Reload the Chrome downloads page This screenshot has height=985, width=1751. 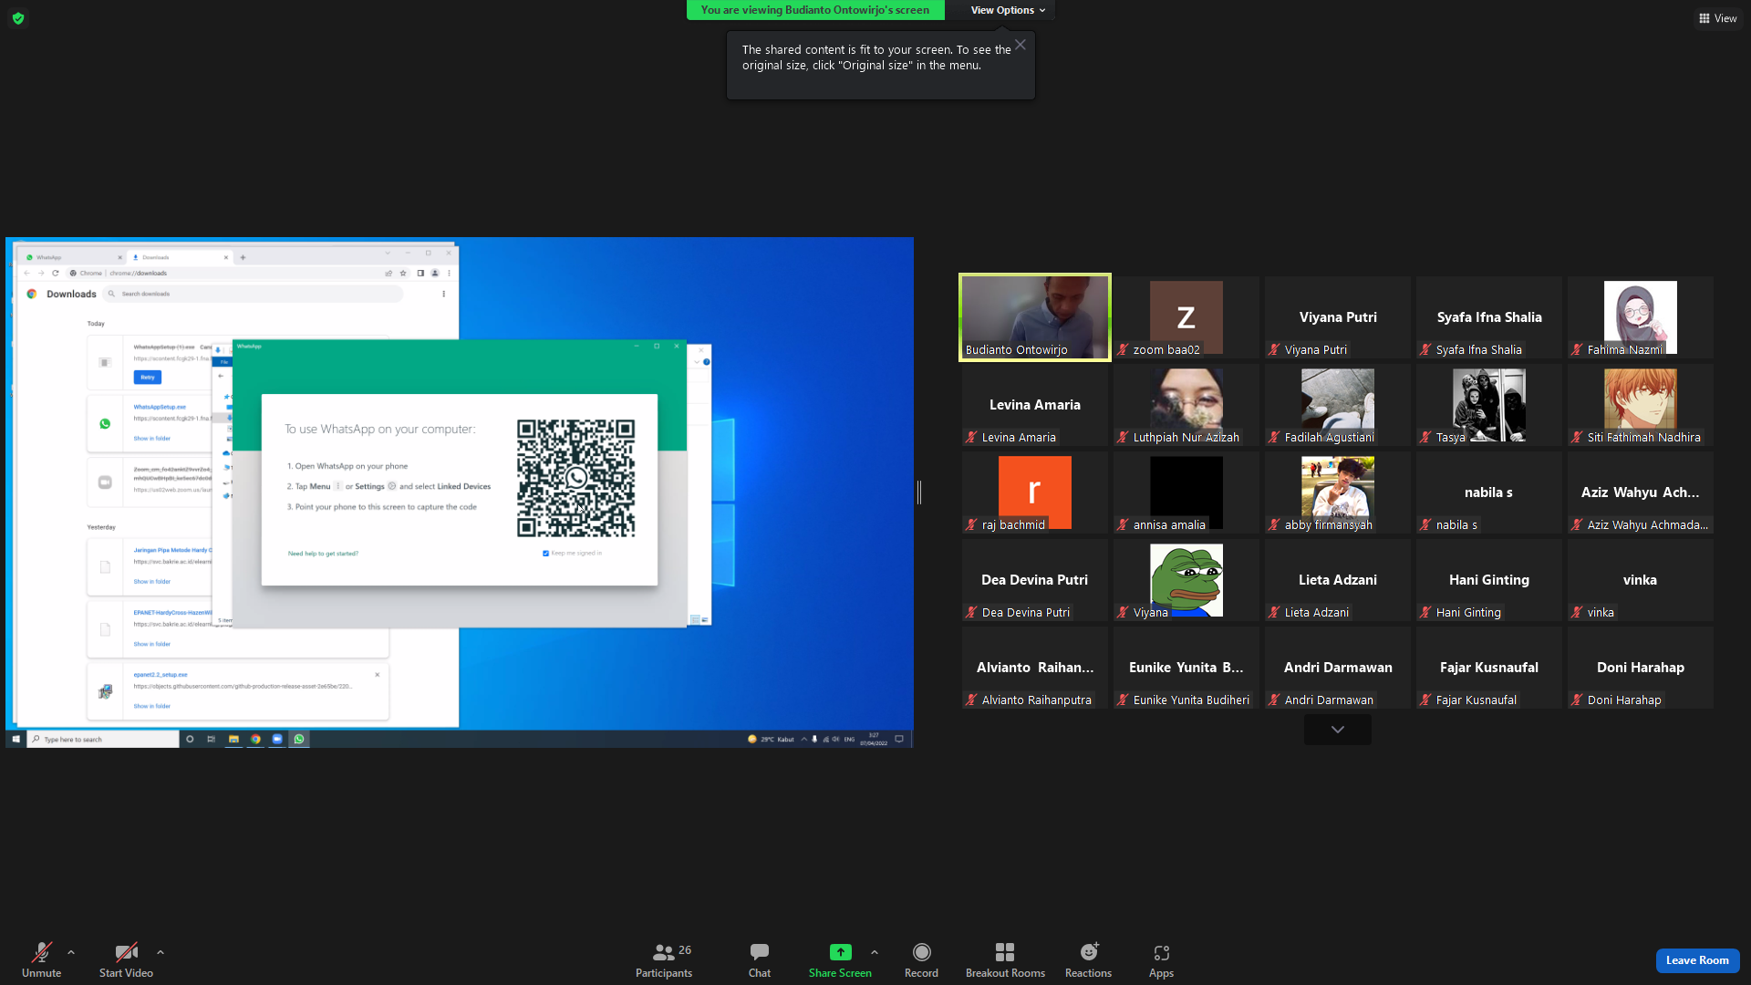point(56,273)
